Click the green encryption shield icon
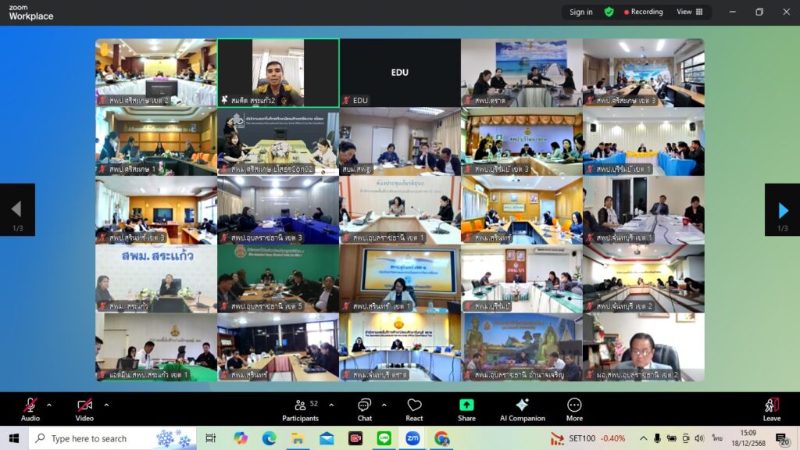The height and width of the screenshot is (450, 800). (609, 12)
